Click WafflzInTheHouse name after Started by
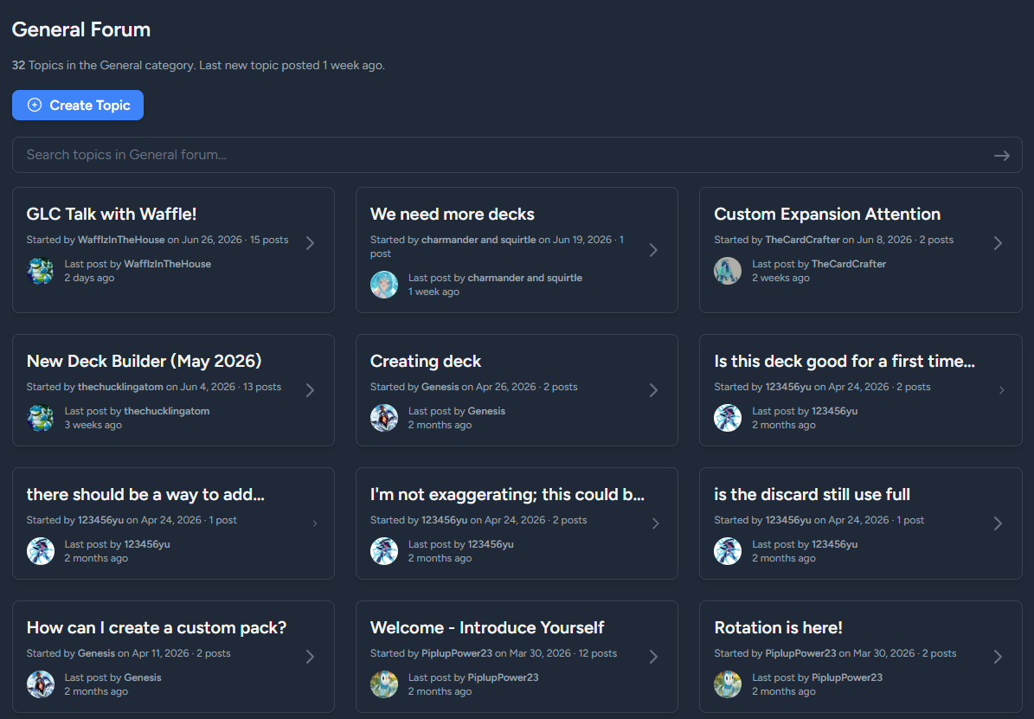This screenshot has width=1034, height=719. pyautogui.click(x=121, y=240)
